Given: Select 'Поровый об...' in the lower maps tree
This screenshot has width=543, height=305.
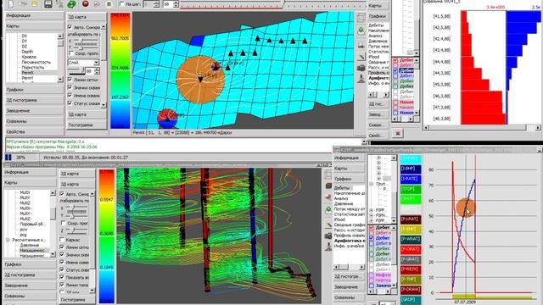Looking at the screenshot, I should 33,224.
